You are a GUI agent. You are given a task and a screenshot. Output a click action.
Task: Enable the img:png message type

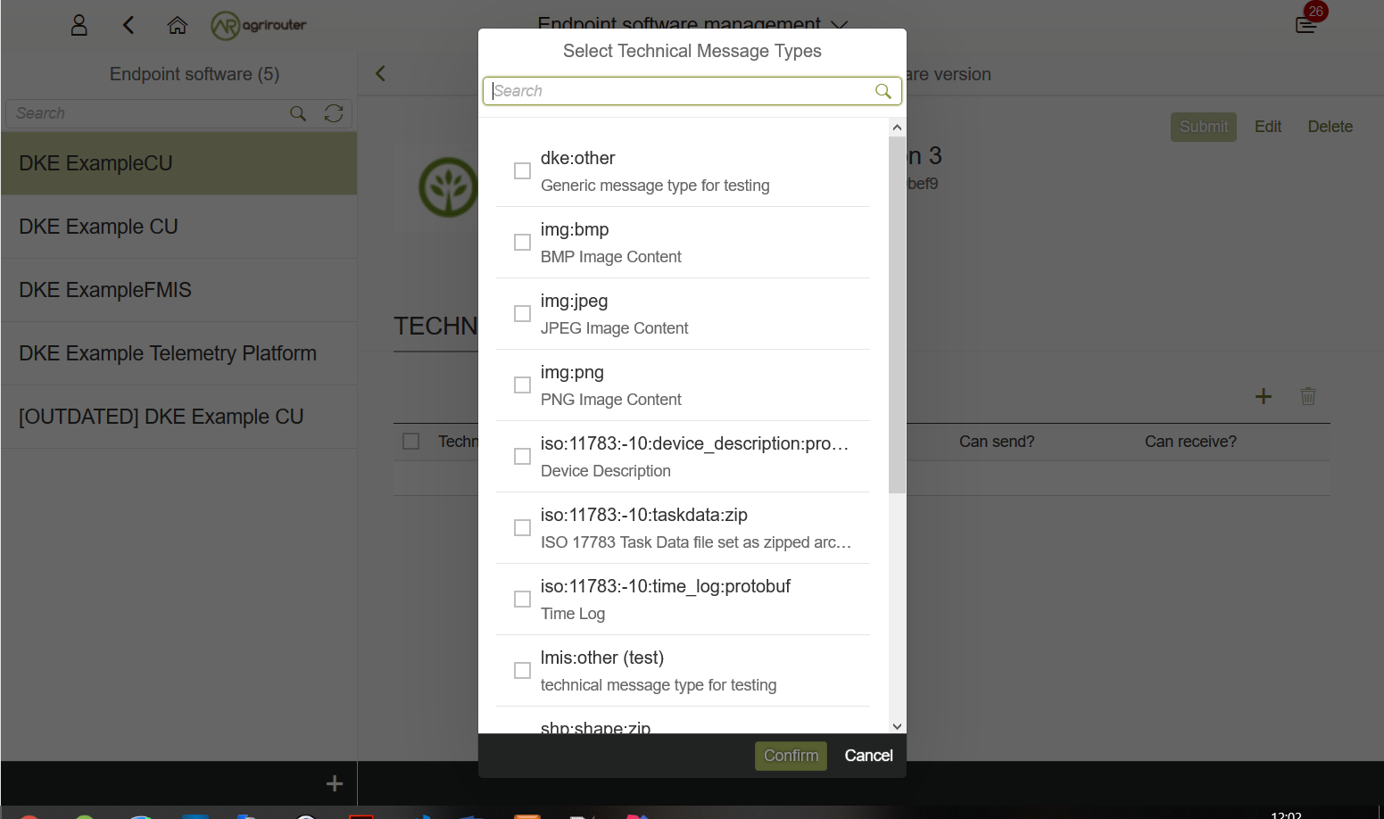pyautogui.click(x=522, y=385)
